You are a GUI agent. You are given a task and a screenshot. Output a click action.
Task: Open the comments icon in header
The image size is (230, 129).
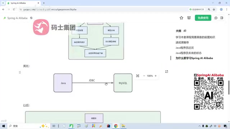216,18
